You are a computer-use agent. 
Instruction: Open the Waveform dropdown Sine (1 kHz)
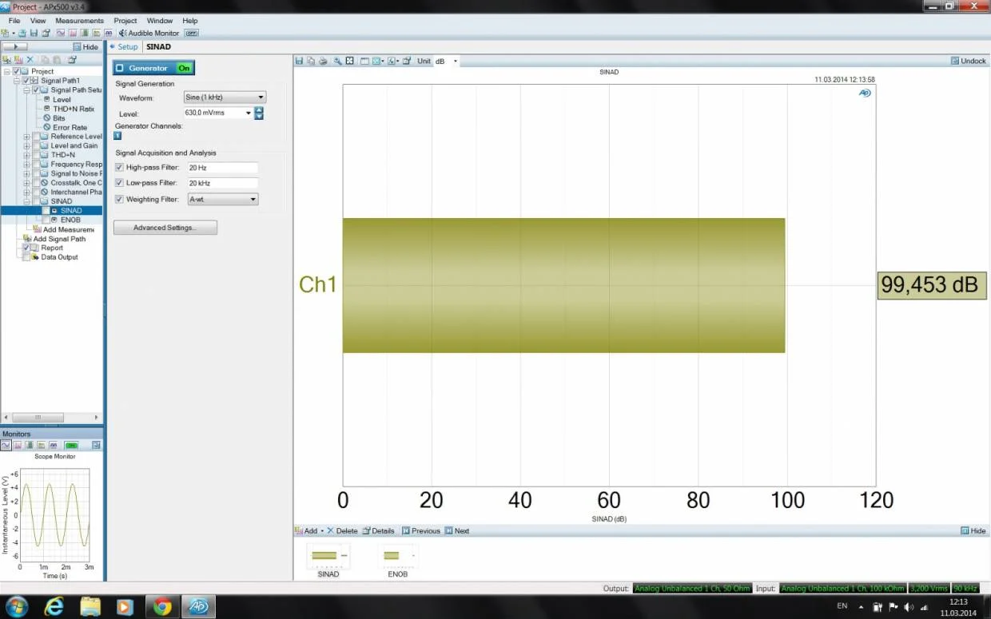(225, 97)
